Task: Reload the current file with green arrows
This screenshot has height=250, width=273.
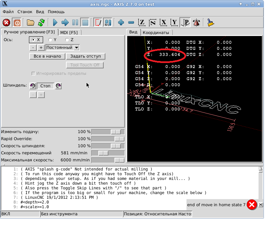Action: [41, 23]
